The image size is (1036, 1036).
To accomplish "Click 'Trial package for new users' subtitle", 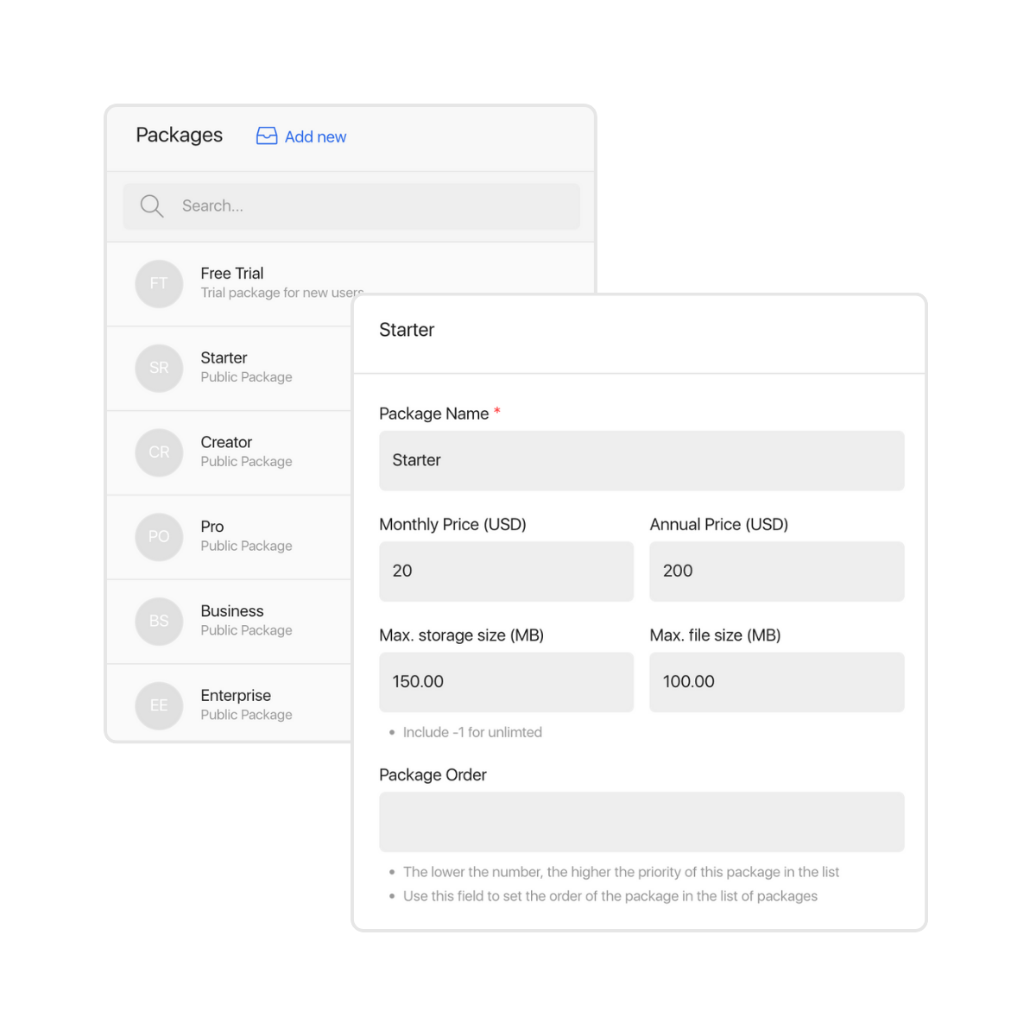I will [282, 293].
